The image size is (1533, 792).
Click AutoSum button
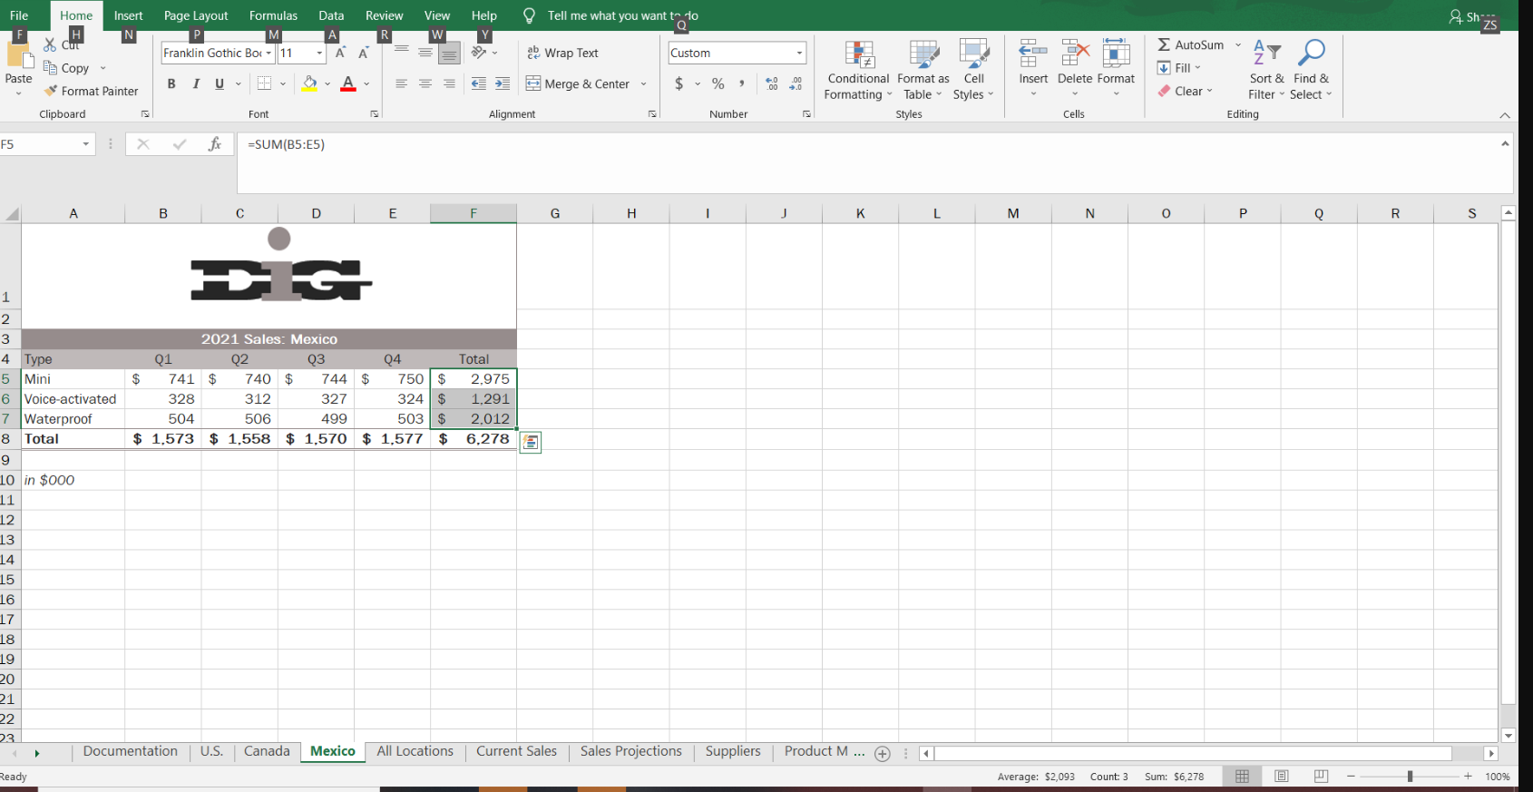click(1191, 44)
